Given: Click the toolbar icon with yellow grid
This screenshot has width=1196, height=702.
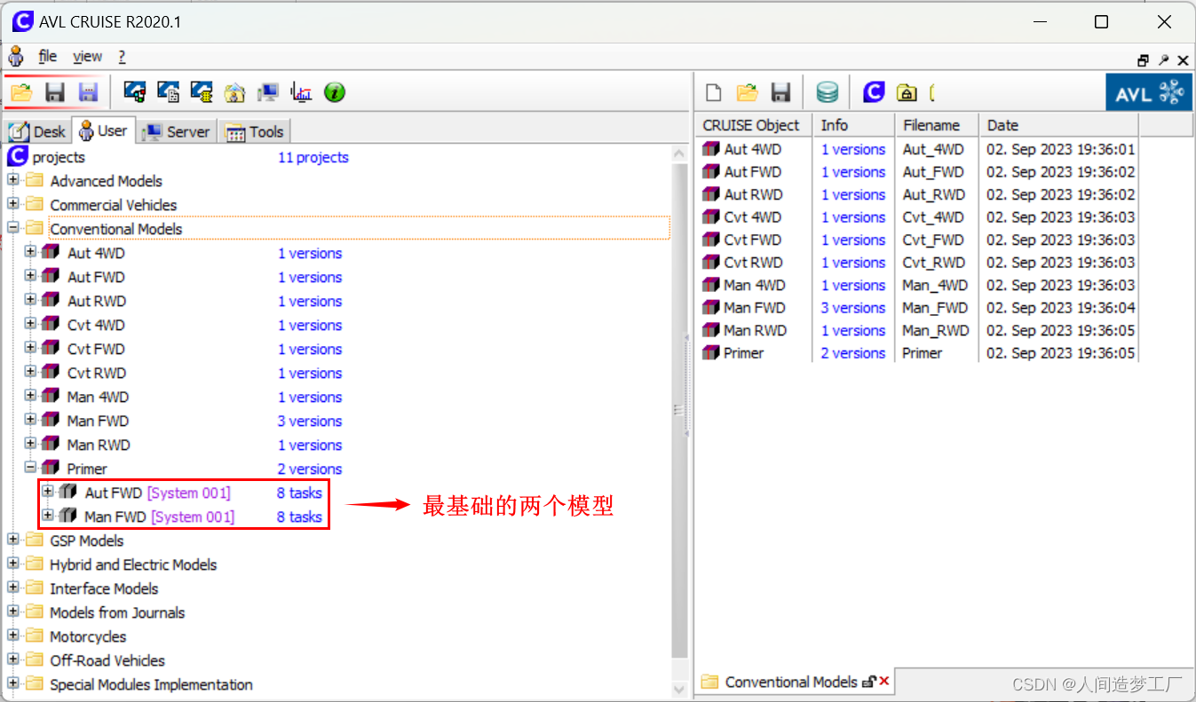Looking at the screenshot, I should [202, 91].
